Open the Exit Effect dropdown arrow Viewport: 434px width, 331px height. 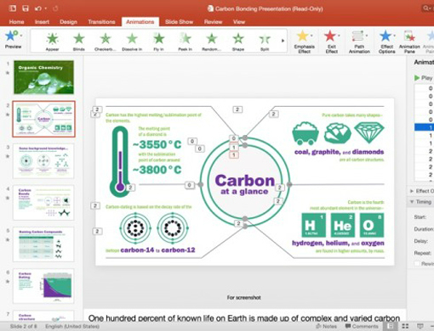point(339,36)
